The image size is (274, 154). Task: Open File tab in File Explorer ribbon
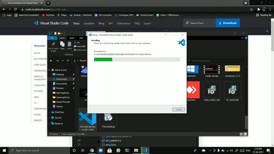coord(52,38)
